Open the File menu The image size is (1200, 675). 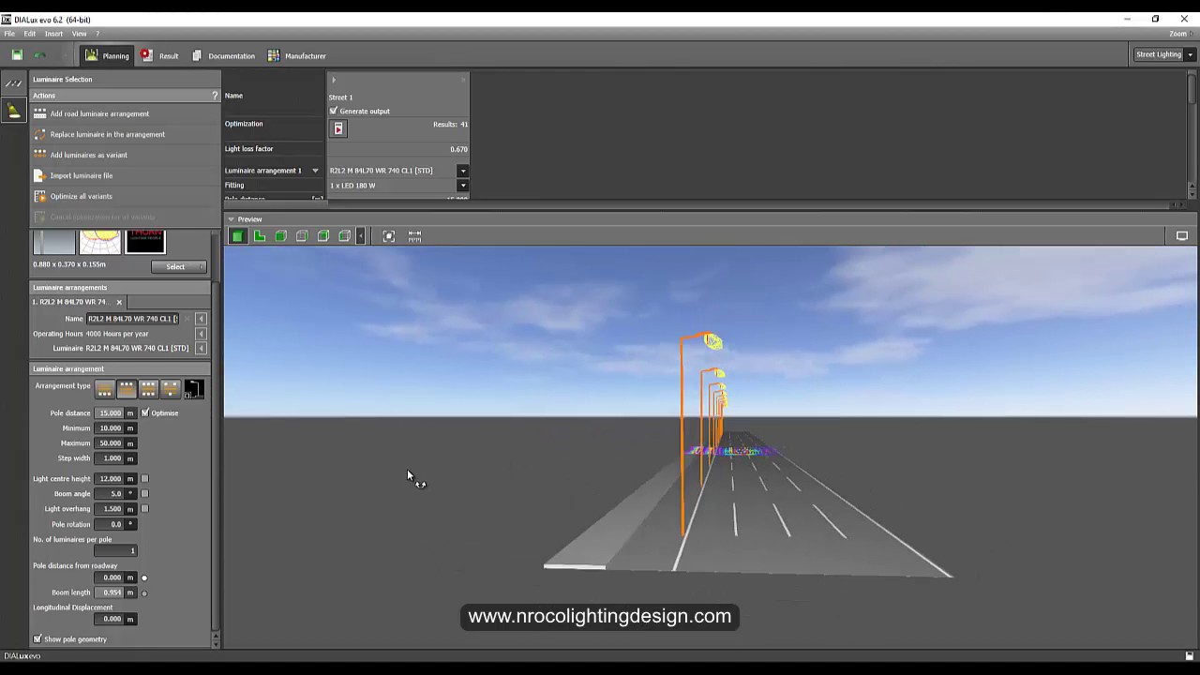coord(8,34)
